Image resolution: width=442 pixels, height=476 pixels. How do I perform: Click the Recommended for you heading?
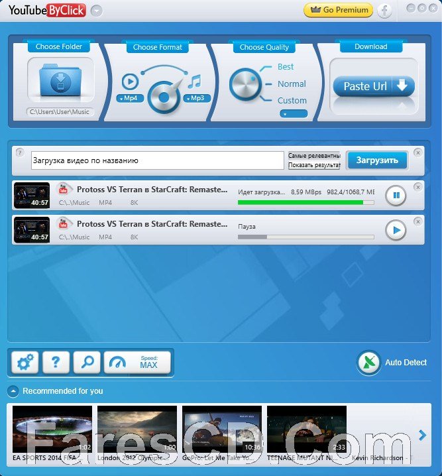tap(63, 391)
